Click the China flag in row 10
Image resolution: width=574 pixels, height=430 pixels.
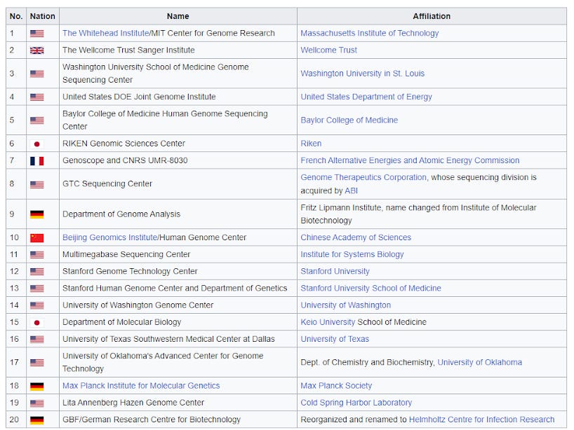point(36,238)
